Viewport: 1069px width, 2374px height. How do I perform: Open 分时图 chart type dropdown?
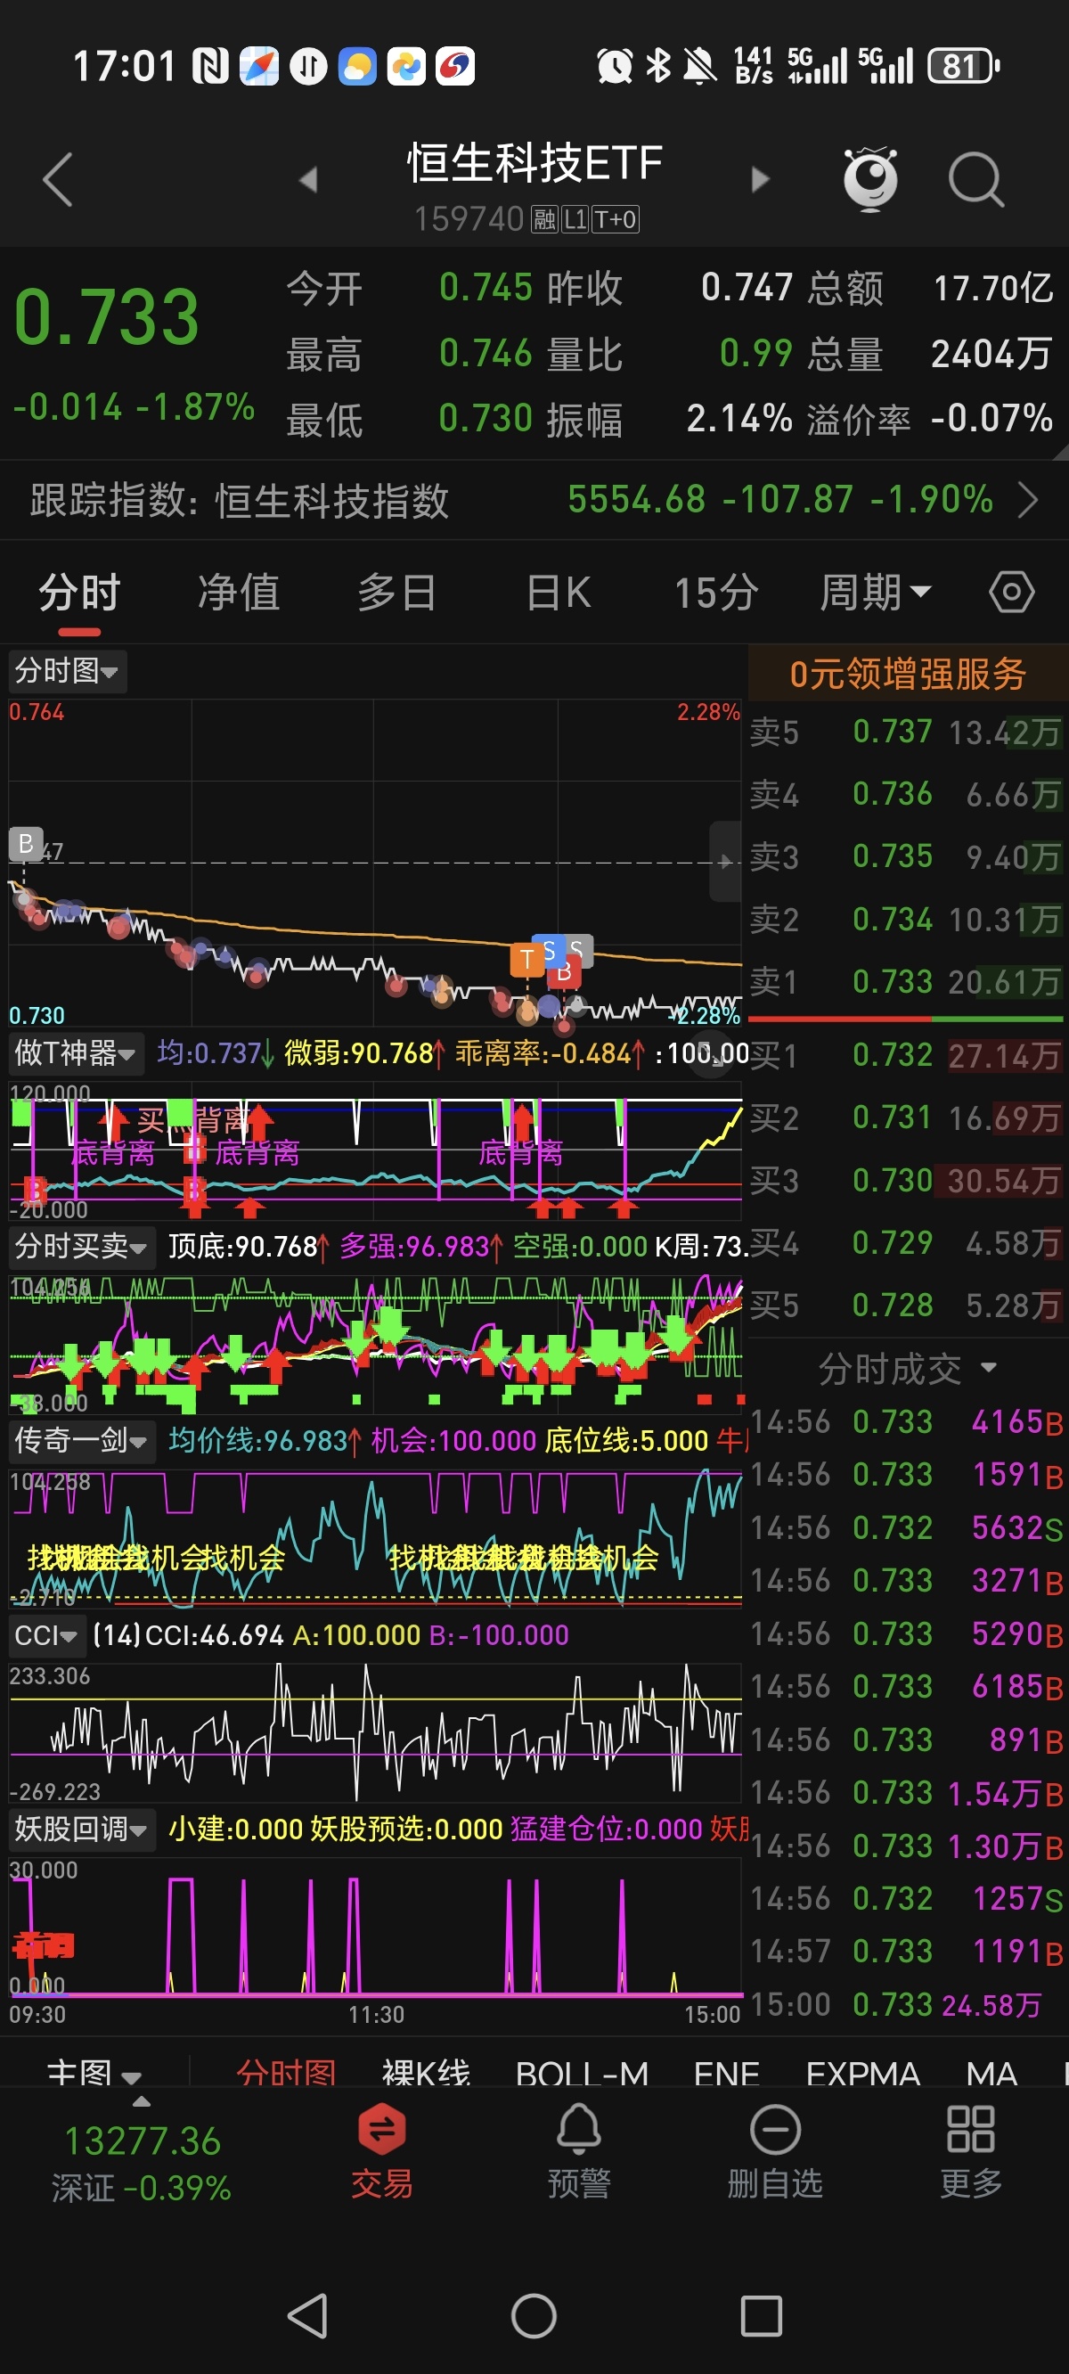68,671
